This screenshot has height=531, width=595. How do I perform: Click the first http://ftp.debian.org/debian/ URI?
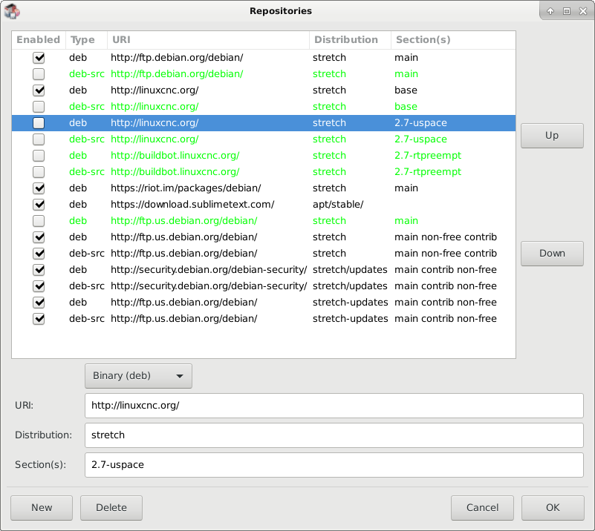point(177,58)
